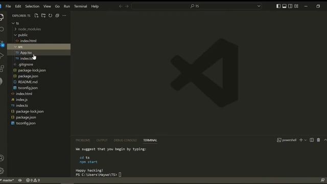Open the index.ts file

click(21, 105)
